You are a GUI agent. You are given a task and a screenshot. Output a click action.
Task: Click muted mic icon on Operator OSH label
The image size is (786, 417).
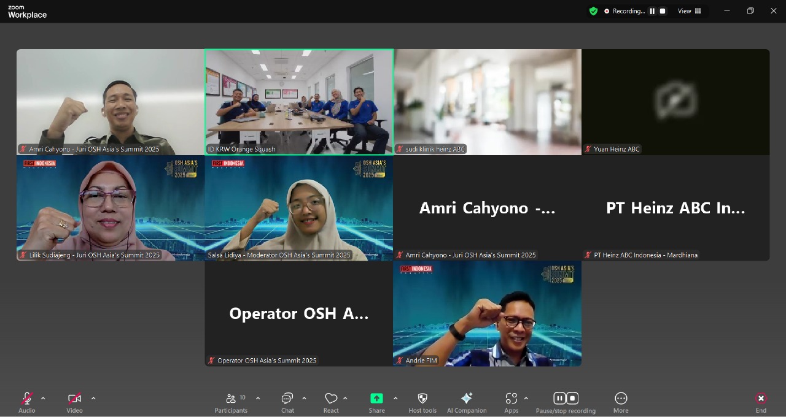click(211, 361)
